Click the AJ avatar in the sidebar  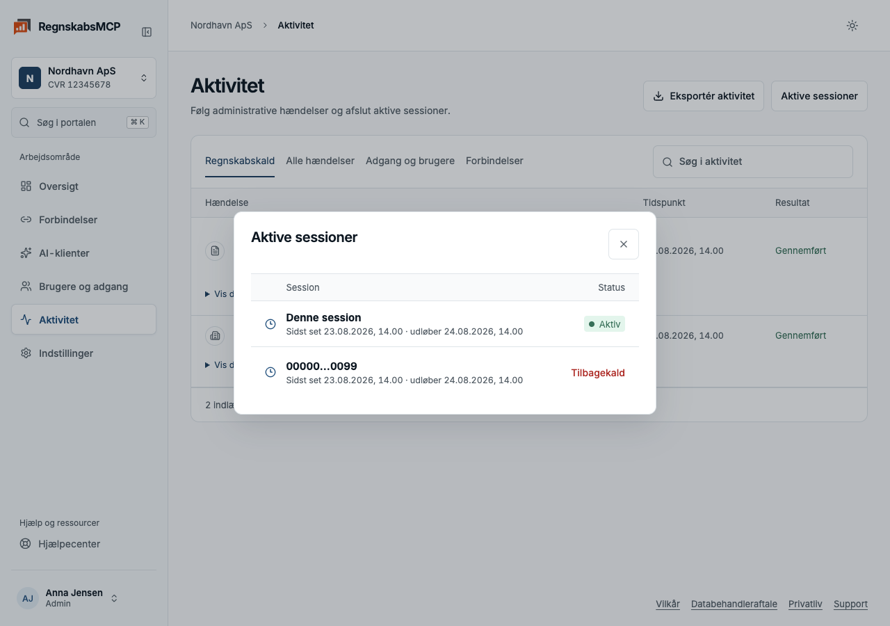pyautogui.click(x=28, y=598)
